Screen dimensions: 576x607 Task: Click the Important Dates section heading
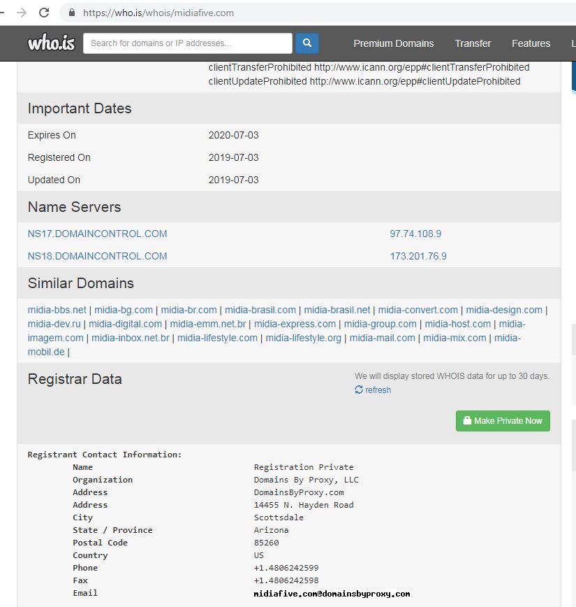point(80,108)
